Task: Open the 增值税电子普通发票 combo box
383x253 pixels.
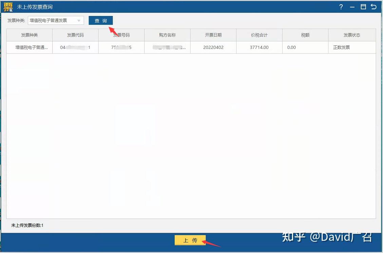Action: (54, 20)
